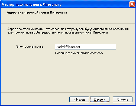
Task: Click the first line of the description text
Action: pos(68,29)
